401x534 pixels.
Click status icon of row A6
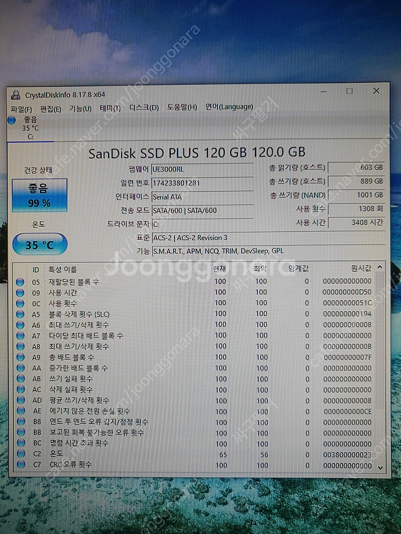coord(20,325)
